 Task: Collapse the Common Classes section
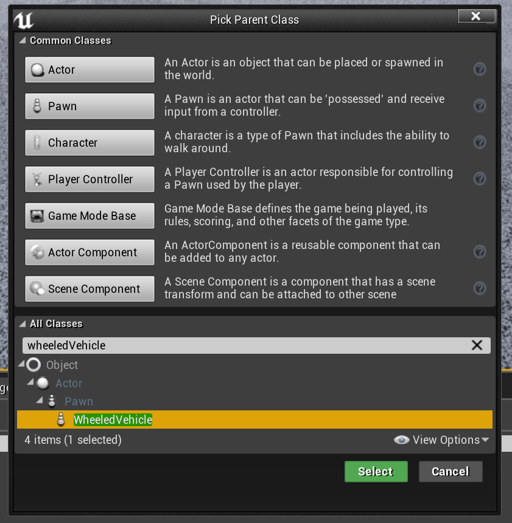[x=23, y=41]
